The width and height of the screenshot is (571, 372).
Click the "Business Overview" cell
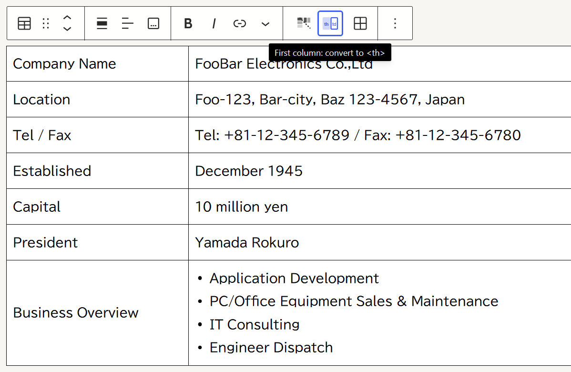[98, 313]
